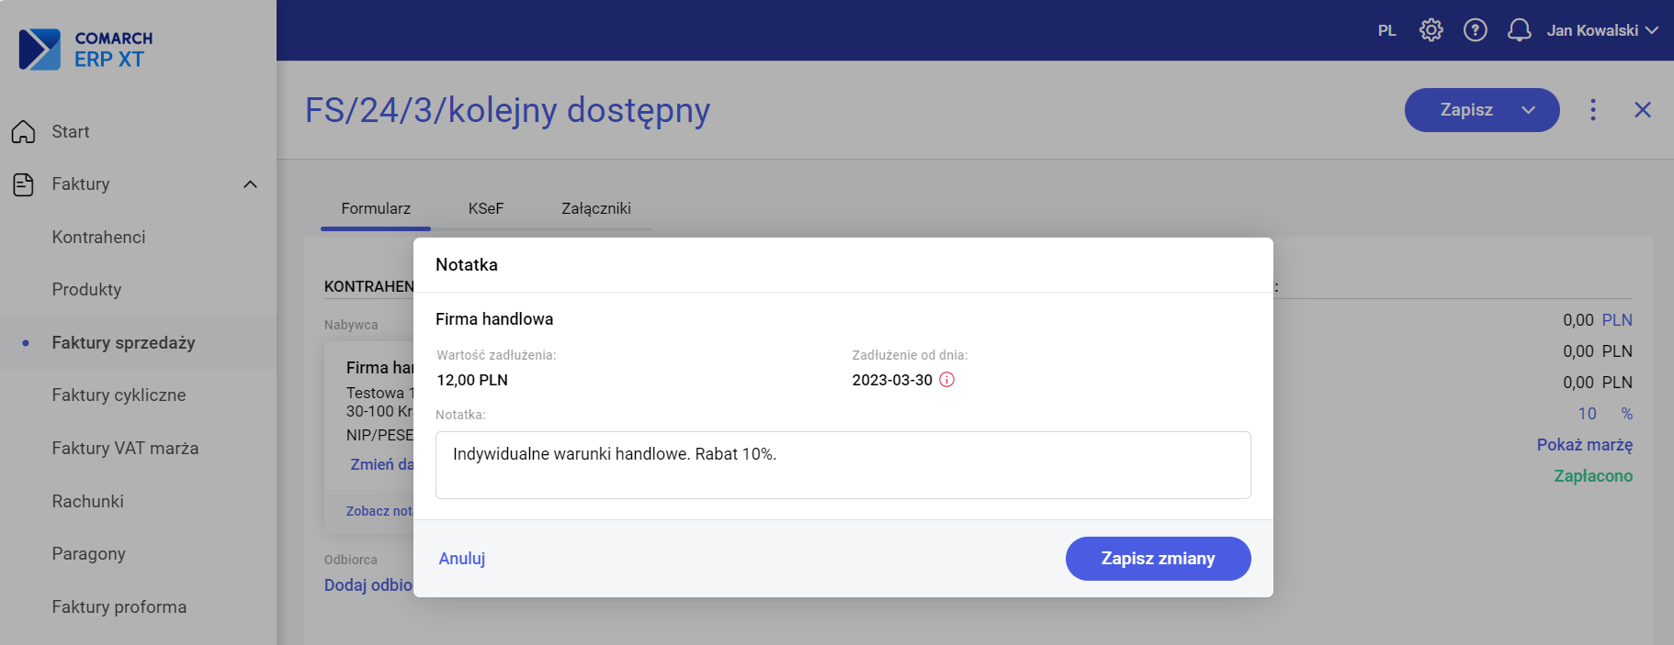Click the info icon next to the debt date
Image resolution: width=1674 pixels, height=645 pixels.
point(946,380)
